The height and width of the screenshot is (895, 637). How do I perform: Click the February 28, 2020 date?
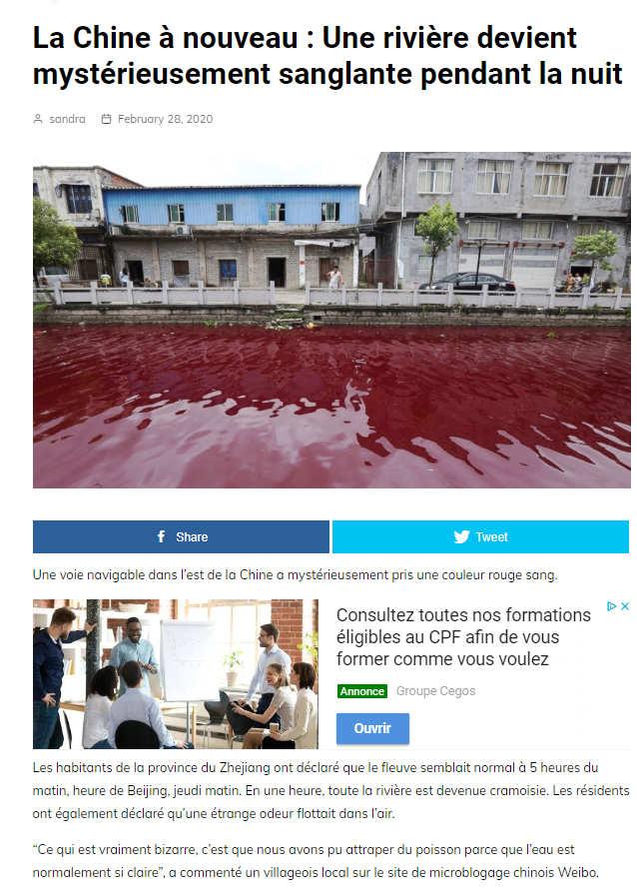[x=165, y=119]
